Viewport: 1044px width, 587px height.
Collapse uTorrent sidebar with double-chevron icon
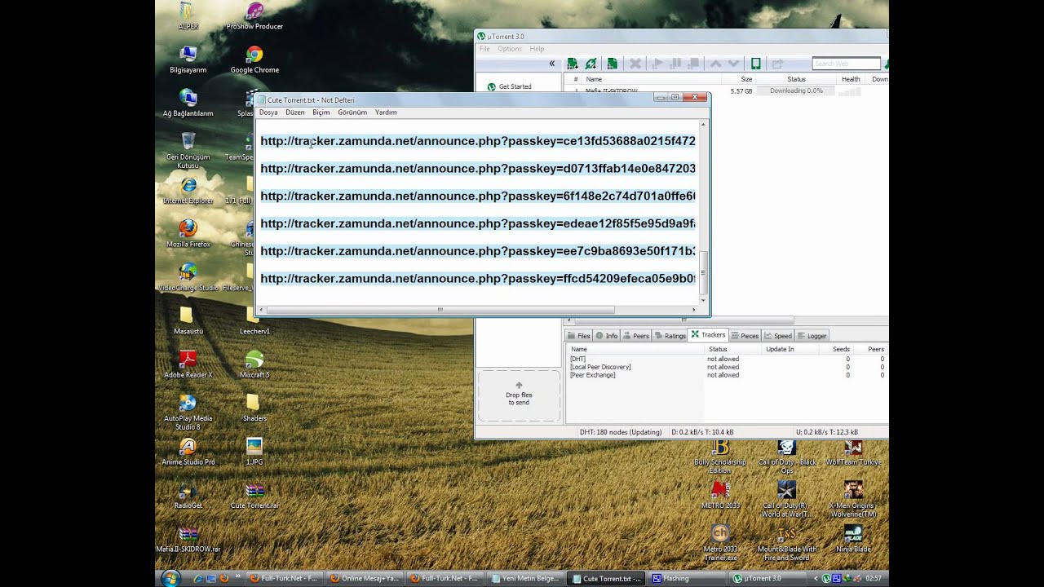click(552, 64)
